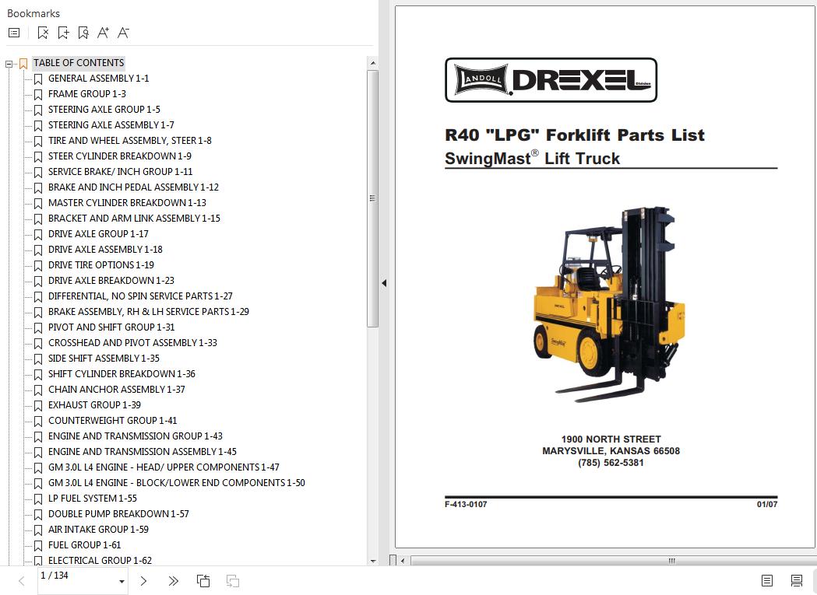The width and height of the screenshot is (817, 595).
Task: Open DOUBLE PUMP BREAKDOWN 1-57 bookmark
Action: click(x=118, y=514)
